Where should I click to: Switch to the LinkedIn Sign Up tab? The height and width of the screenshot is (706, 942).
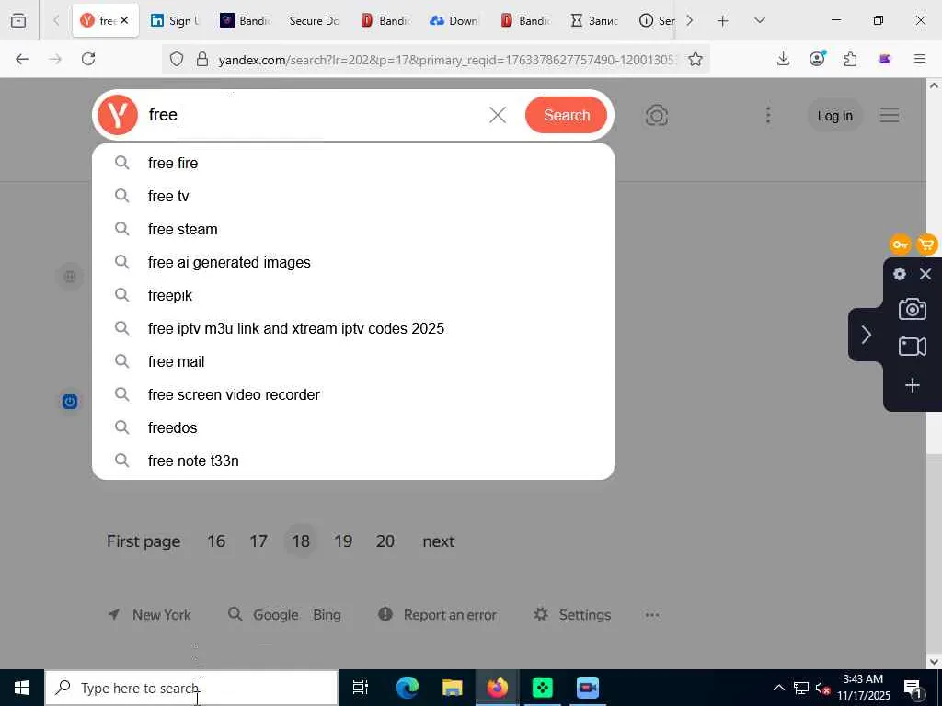click(x=174, y=20)
